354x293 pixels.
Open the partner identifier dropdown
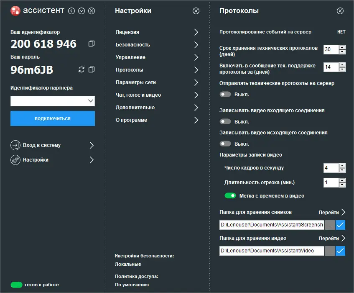(91, 101)
